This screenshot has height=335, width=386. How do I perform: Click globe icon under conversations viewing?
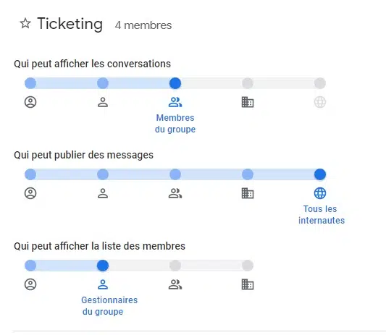(x=320, y=102)
